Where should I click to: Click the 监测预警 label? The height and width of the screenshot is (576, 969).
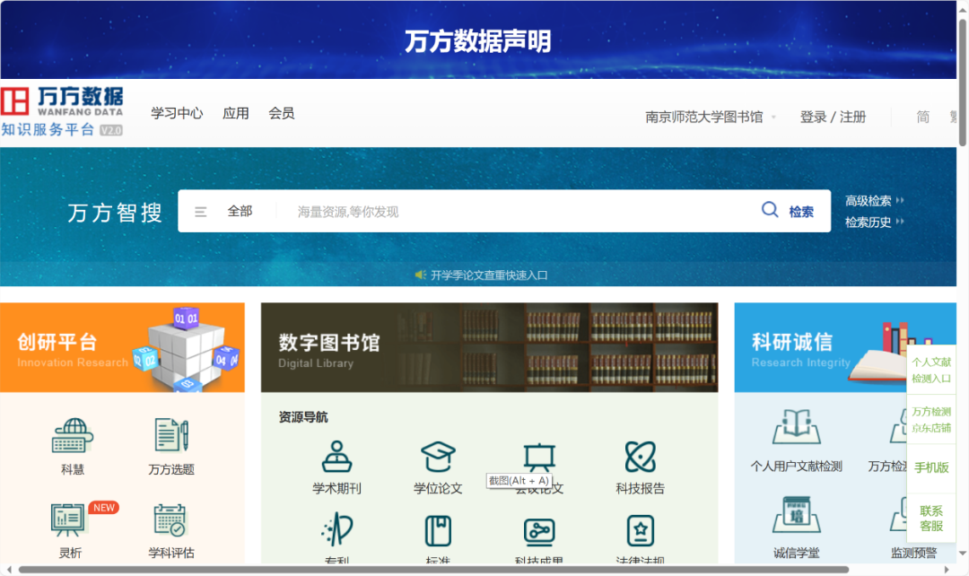coord(913,553)
